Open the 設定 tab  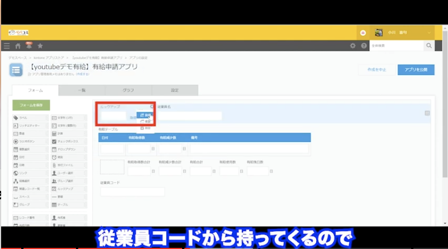pos(174,90)
